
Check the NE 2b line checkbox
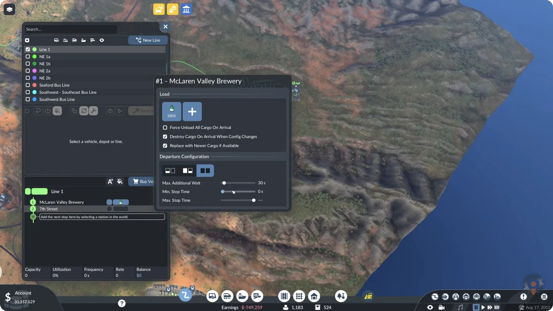click(x=28, y=78)
